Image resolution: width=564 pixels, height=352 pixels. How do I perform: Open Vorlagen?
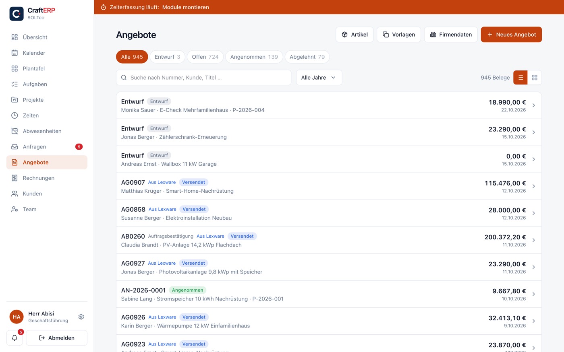(x=399, y=35)
